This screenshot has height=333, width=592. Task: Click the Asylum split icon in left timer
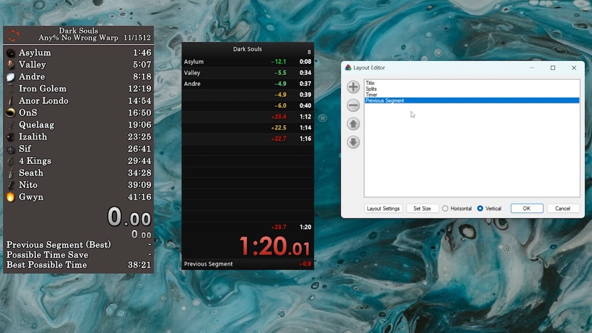click(11, 53)
